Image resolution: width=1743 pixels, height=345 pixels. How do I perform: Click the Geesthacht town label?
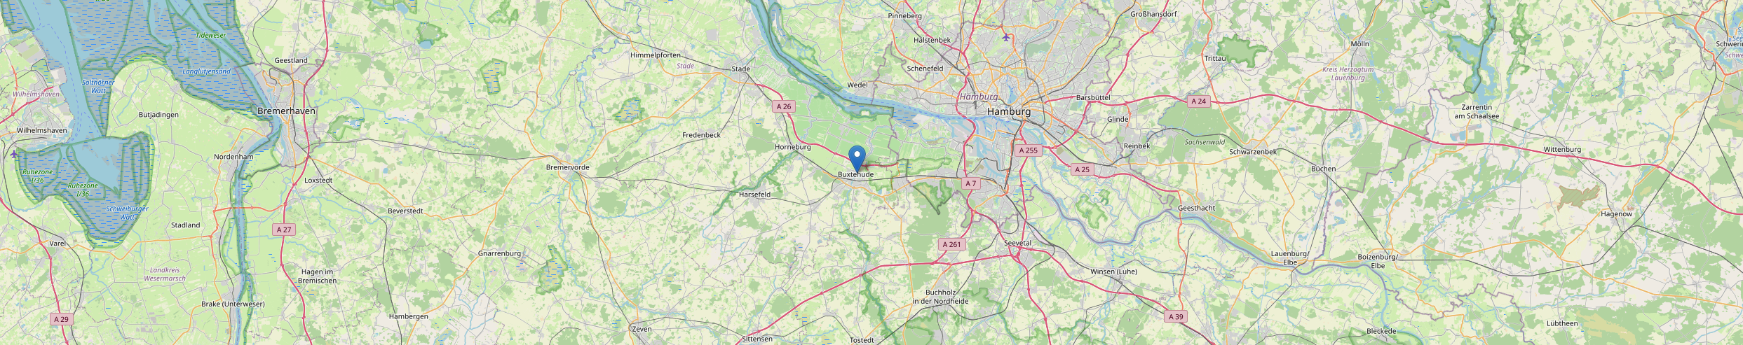pyautogui.click(x=1197, y=209)
